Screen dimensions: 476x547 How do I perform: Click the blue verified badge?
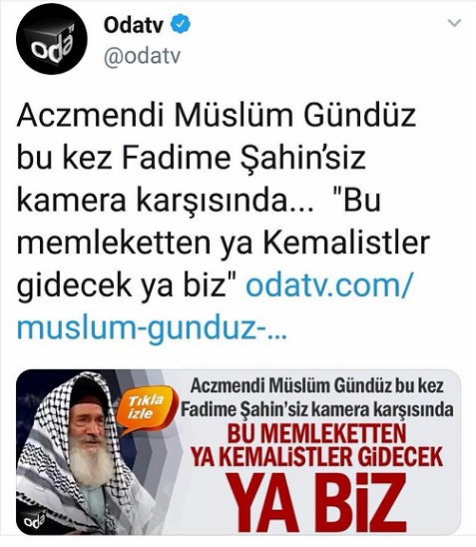(x=181, y=24)
